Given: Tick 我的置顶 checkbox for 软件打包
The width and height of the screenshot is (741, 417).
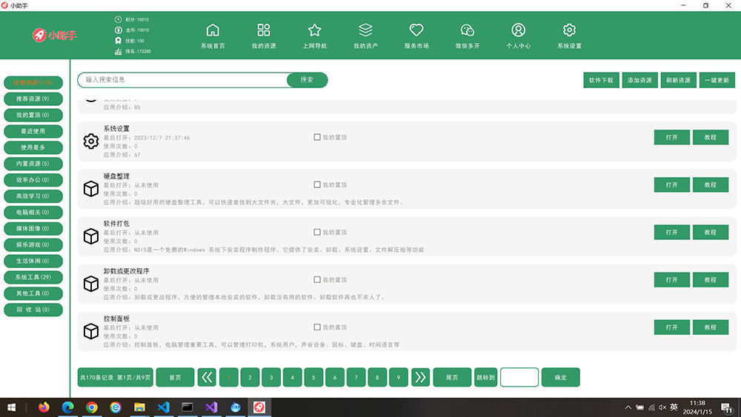Looking at the screenshot, I should (317, 233).
